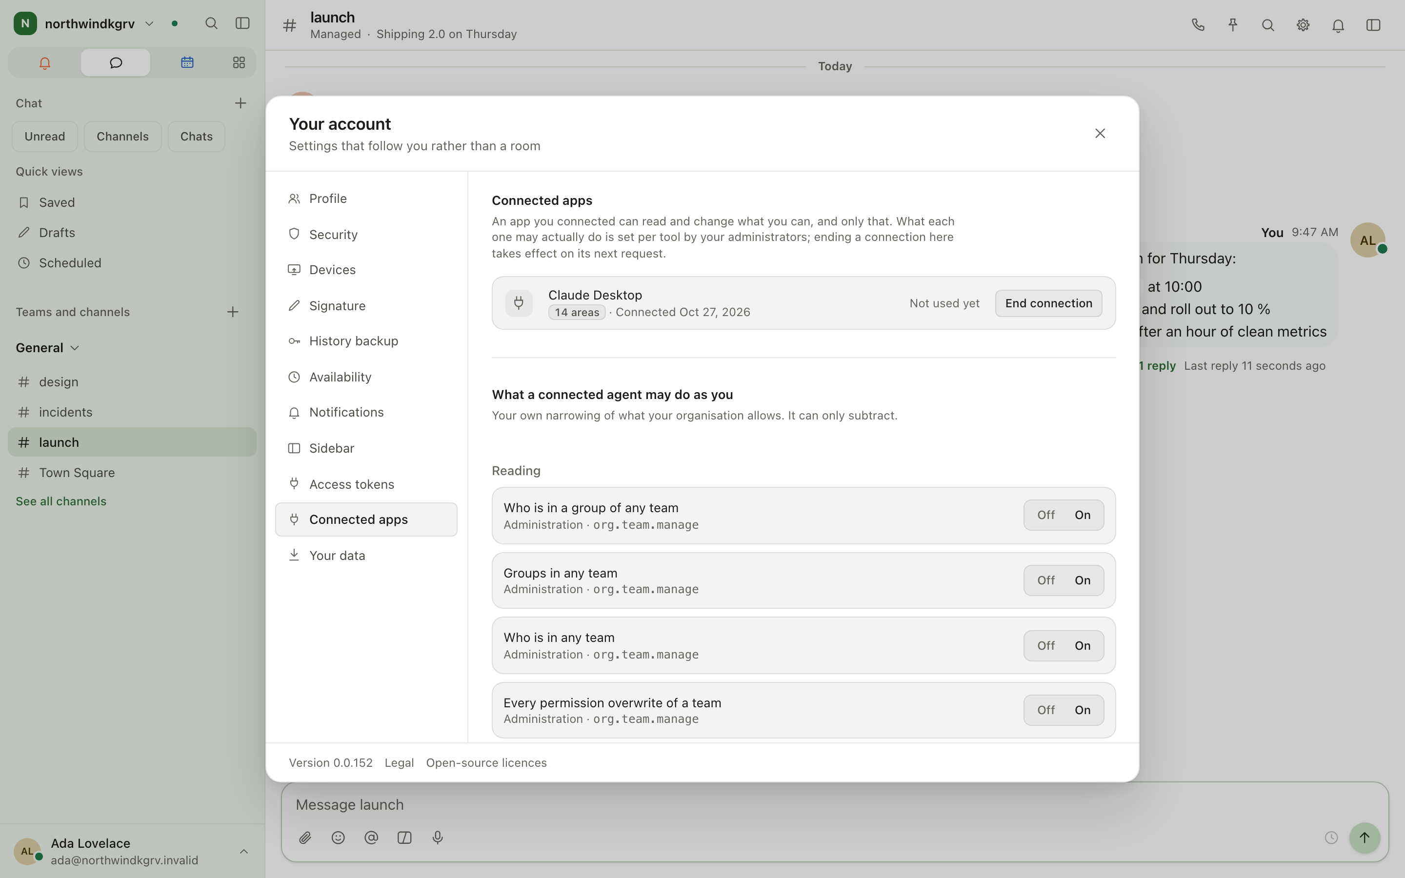This screenshot has height=878, width=1405.
Task: Open Your data settings section
Action: pos(366,556)
